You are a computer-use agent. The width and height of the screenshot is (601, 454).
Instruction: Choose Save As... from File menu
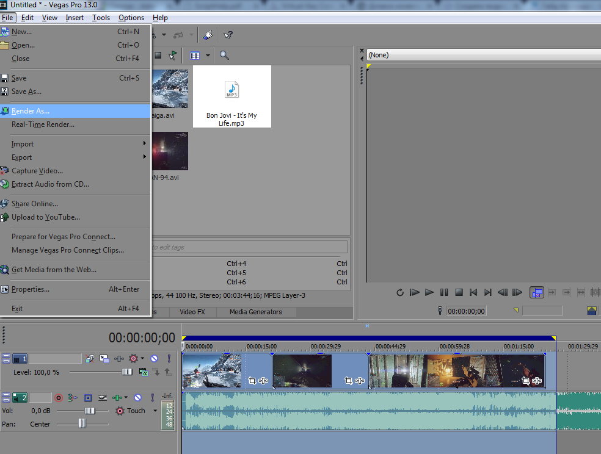click(x=75, y=92)
